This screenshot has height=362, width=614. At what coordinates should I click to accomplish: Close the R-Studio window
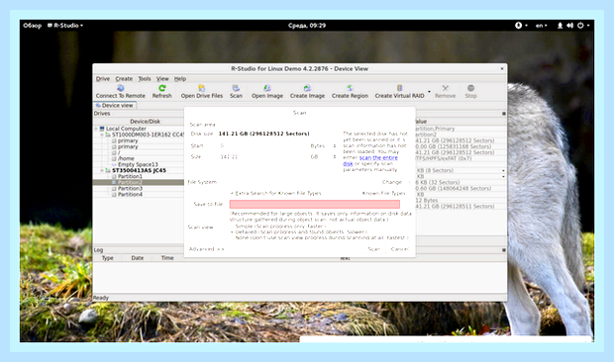[x=502, y=69]
